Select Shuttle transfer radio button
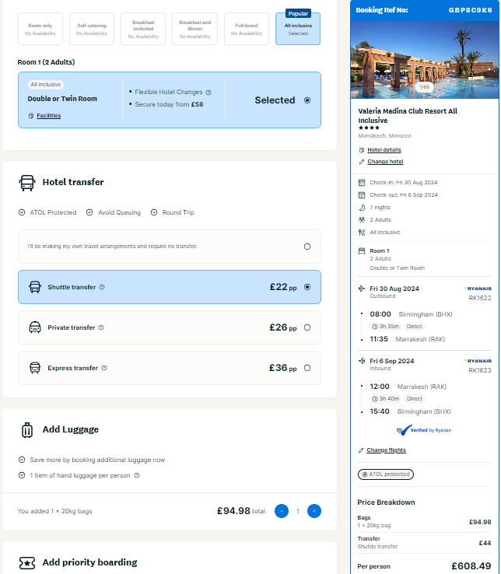The height and width of the screenshot is (574, 501). (x=307, y=287)
